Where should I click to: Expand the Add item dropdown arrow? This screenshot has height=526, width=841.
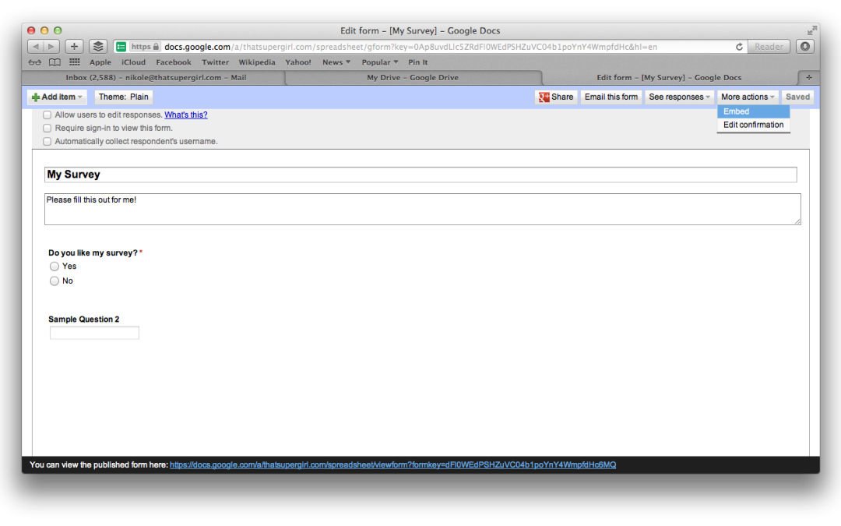[80, 97]
